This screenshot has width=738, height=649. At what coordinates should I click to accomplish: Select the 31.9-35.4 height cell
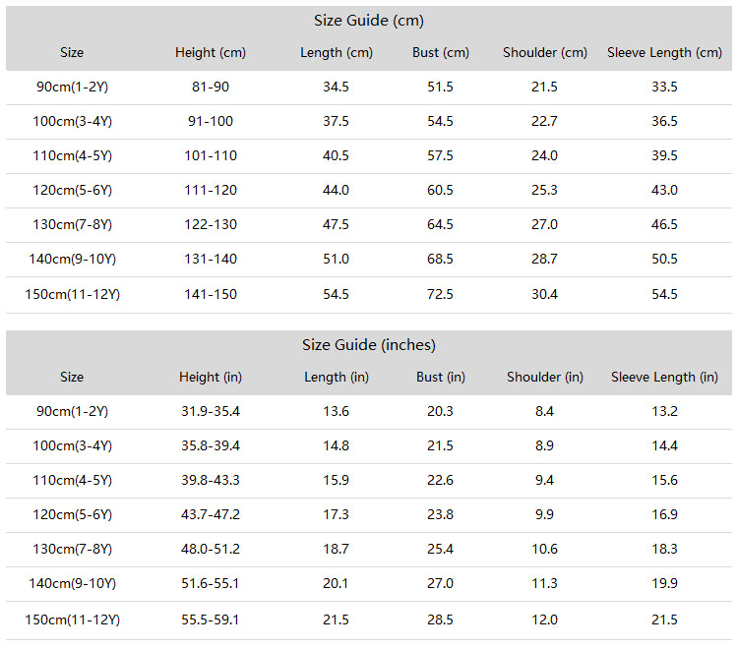click(x=211, y=411)
